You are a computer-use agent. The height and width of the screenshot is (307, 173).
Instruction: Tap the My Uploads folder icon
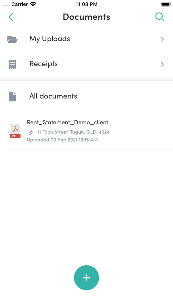coord(12,39)
